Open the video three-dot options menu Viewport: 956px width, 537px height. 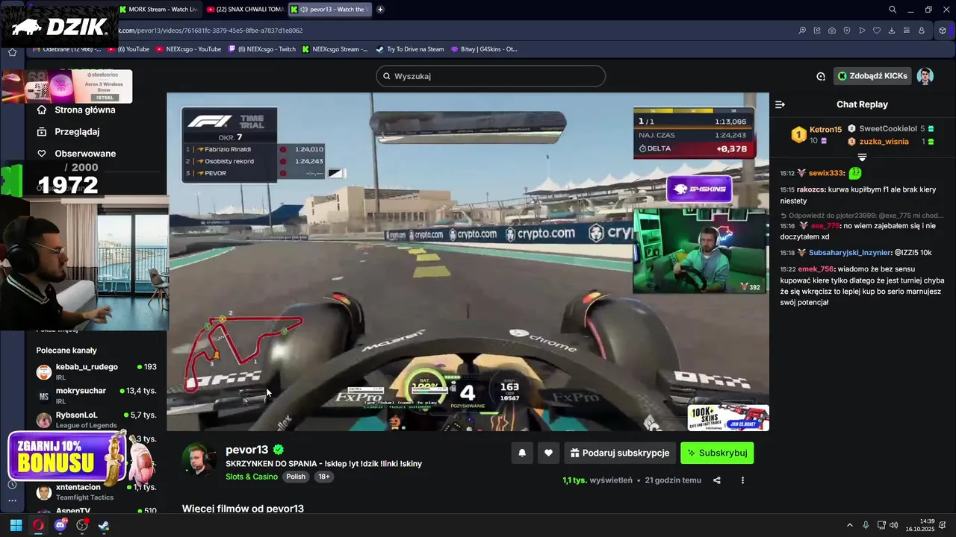coord(742,480)
